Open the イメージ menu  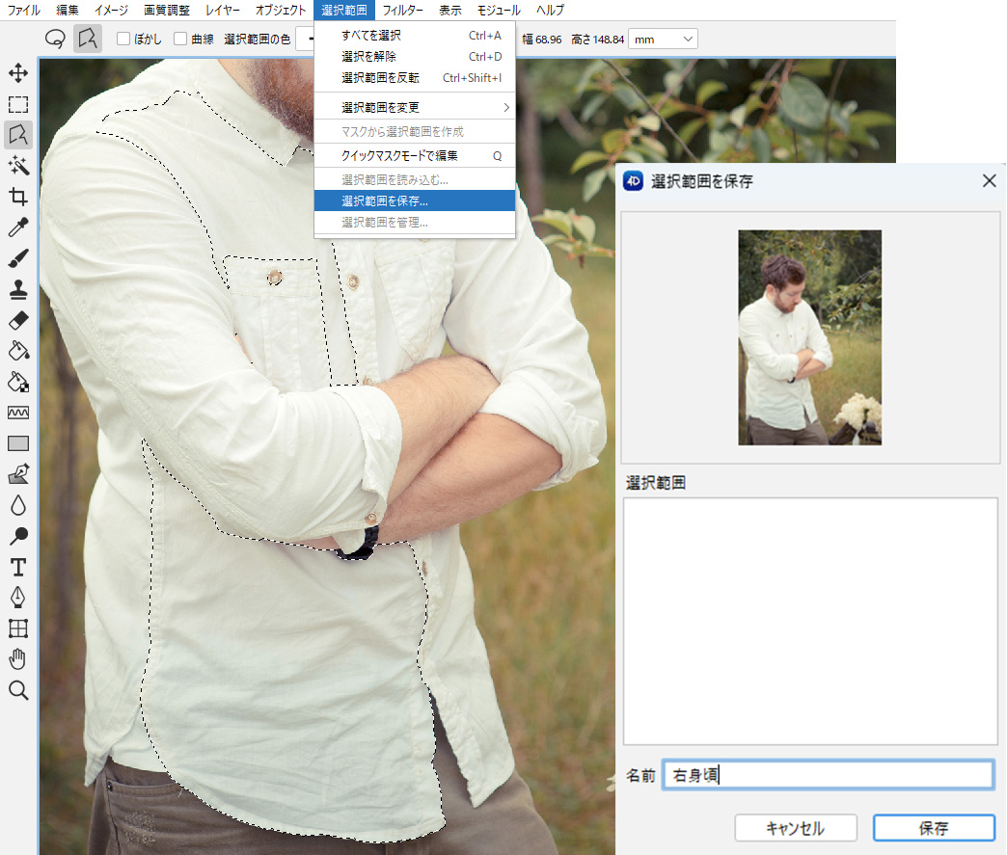tap(111, 11)
